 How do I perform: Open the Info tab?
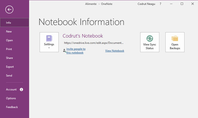coord(15,23)
